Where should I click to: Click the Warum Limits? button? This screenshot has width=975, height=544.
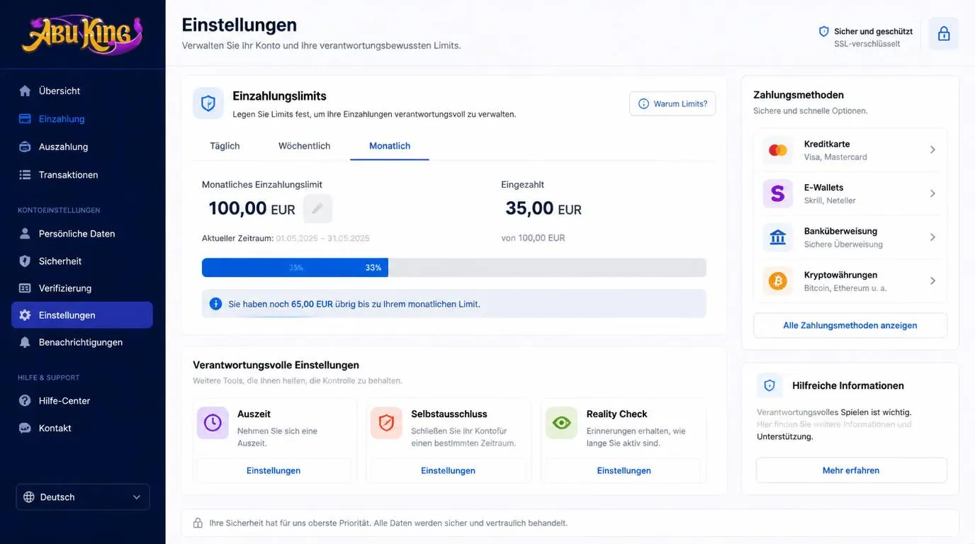tap(672, 103)
